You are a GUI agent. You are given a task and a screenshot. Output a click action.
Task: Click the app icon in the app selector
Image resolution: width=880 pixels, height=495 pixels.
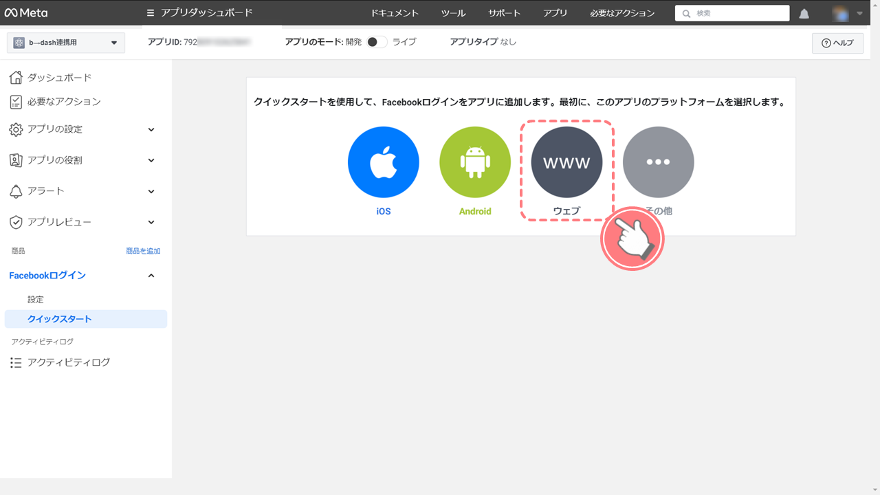pyautogui.click(x=19, y=43)
